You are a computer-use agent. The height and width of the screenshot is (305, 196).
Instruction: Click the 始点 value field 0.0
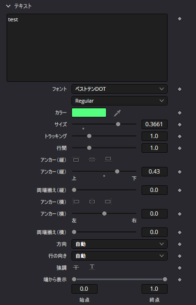84,289
